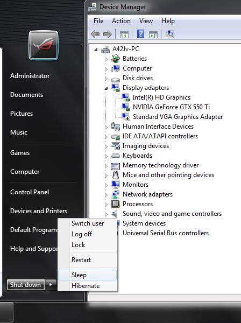Expand the Batteries category
241x323 pixels.
(106, 59)
